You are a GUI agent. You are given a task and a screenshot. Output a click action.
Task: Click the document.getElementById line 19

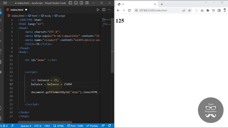tap(66, 92)
